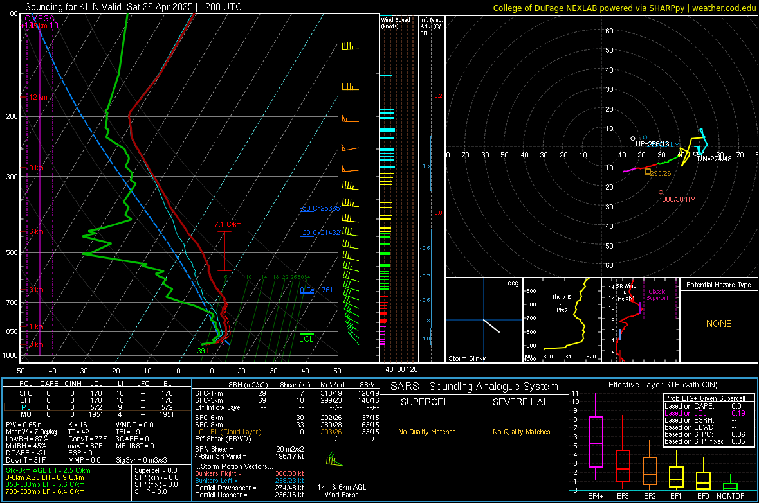
Task: Click the '6 km' altitude marker
Action: 36,232
